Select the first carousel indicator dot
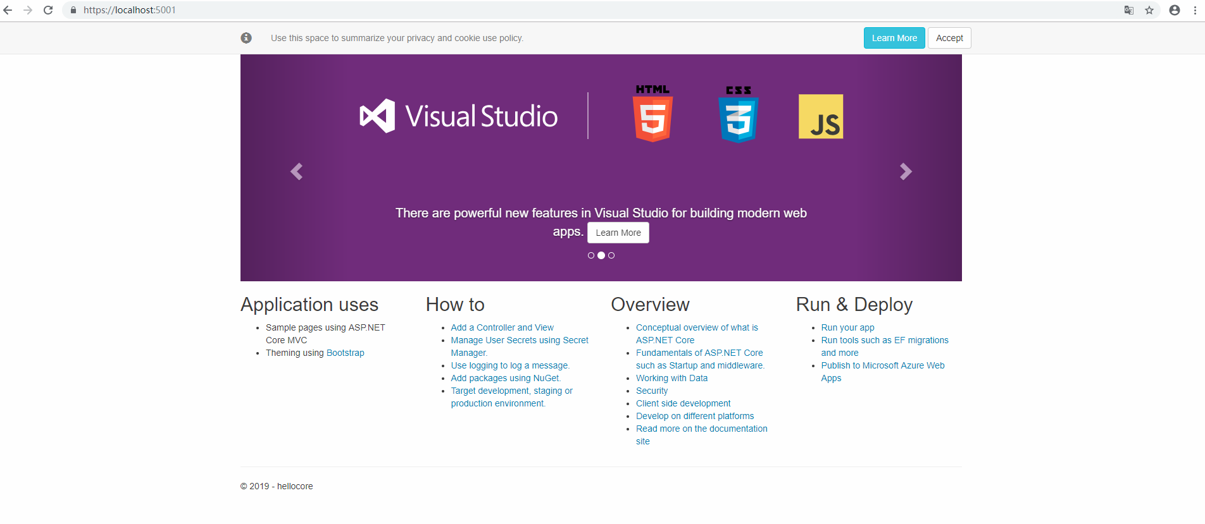Screen dimensions: 1205x524 pos(591,255)
